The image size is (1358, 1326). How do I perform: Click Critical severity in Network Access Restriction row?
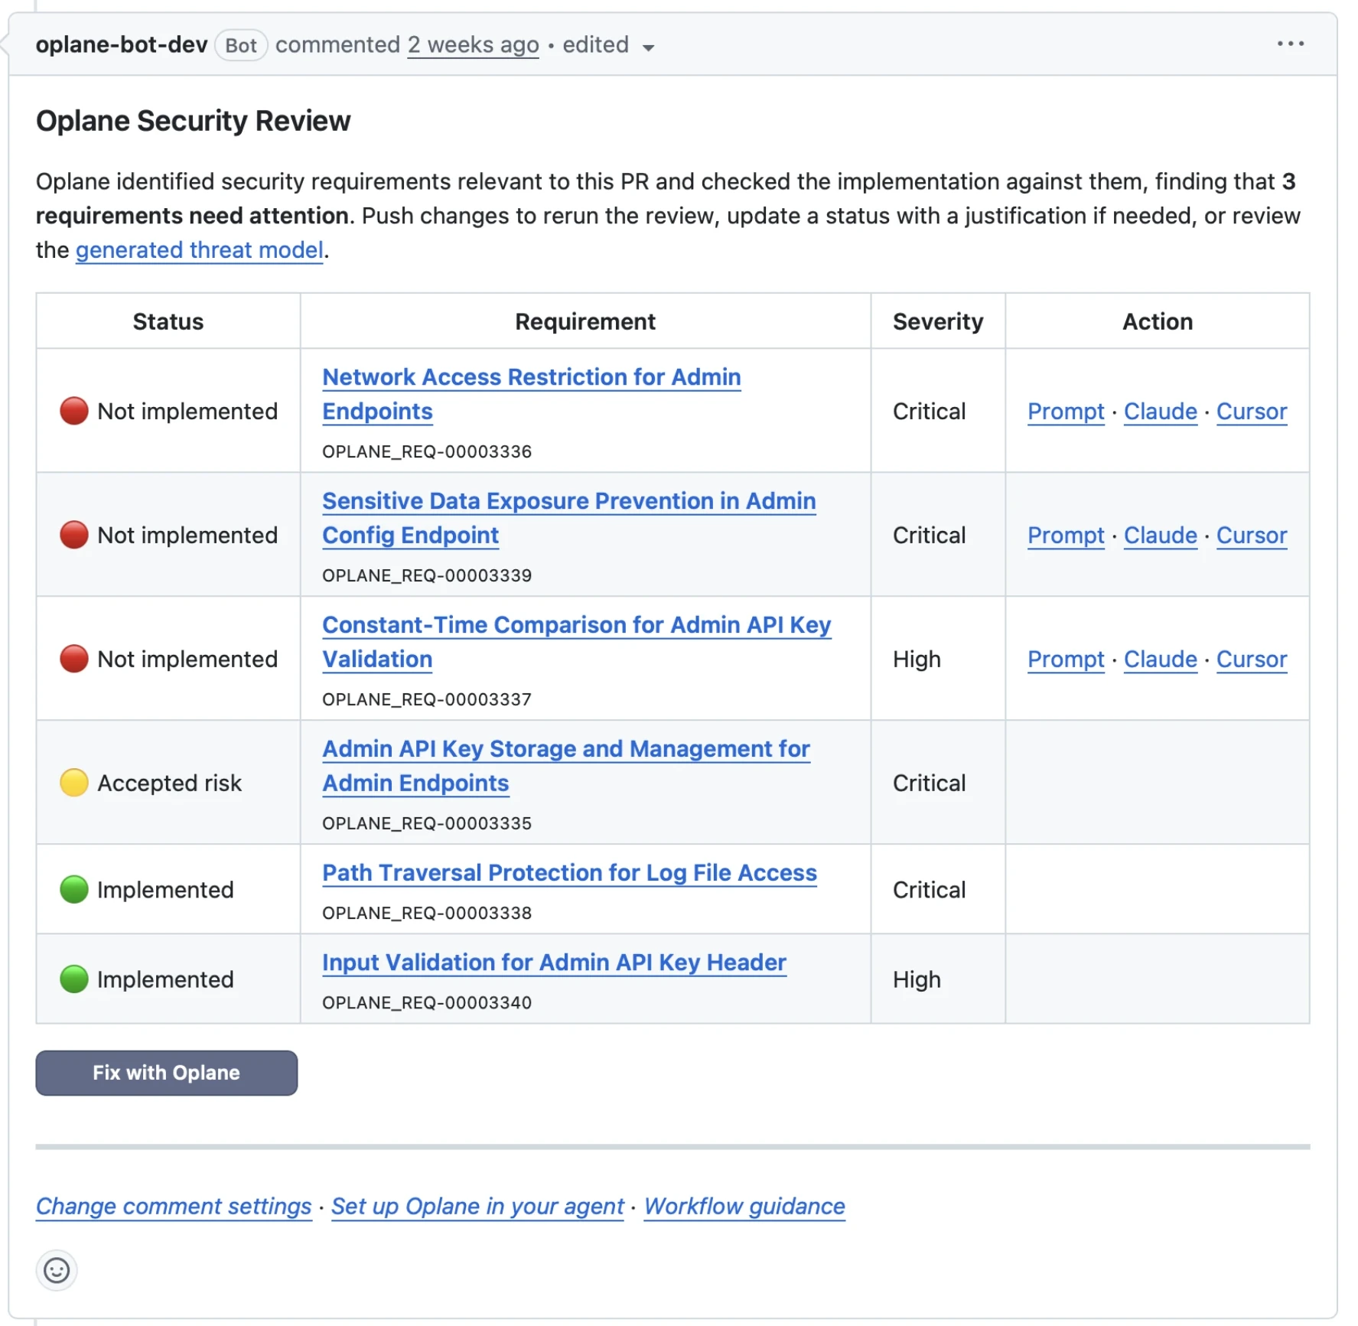(x=930, y=412)
